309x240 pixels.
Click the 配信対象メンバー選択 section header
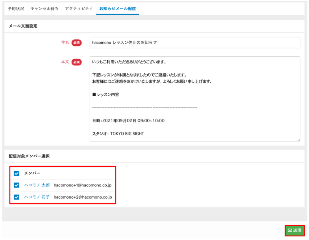[x=29, y=156]
